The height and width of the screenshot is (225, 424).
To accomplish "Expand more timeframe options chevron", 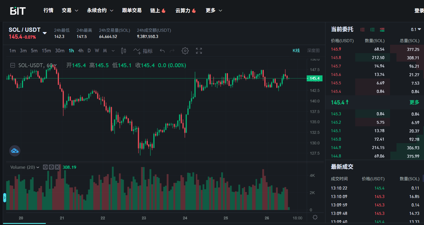I will [x=113, y=51].
